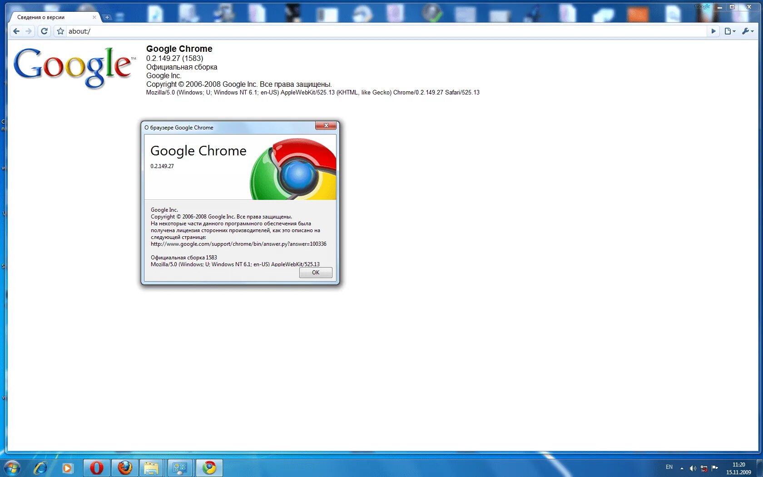Open the Control Panel taskbar item
763x477 pixels.
coord(180,467)
